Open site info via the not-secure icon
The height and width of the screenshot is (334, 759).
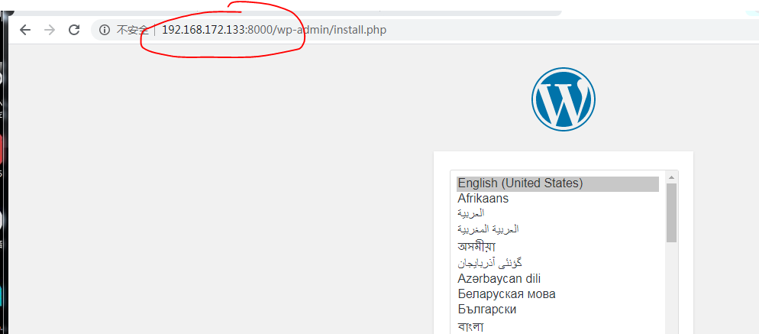click(104, 30)
